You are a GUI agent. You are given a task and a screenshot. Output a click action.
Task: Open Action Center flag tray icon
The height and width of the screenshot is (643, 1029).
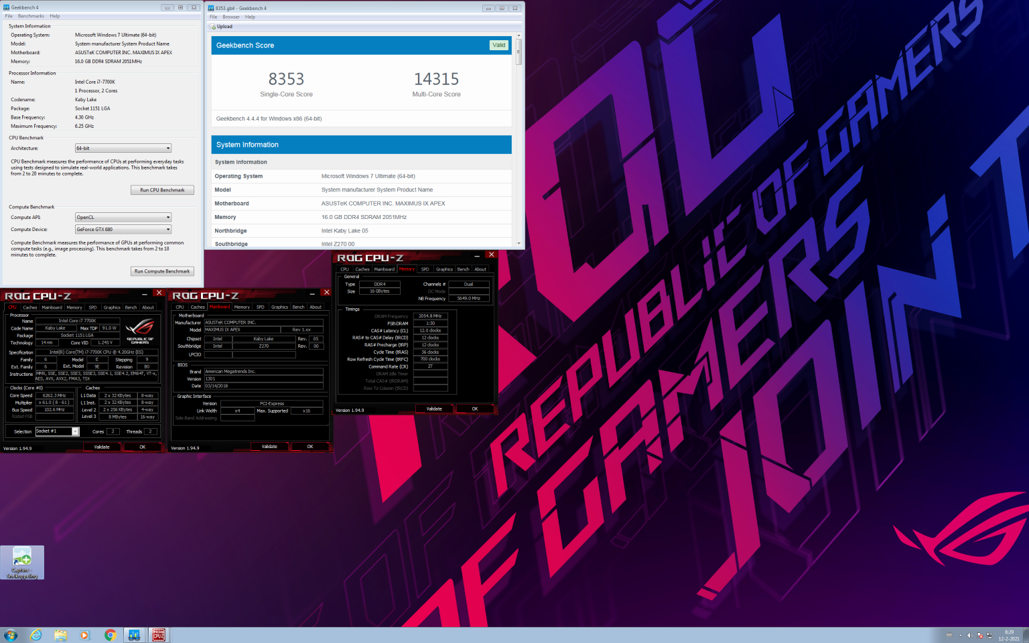(980, 636)
